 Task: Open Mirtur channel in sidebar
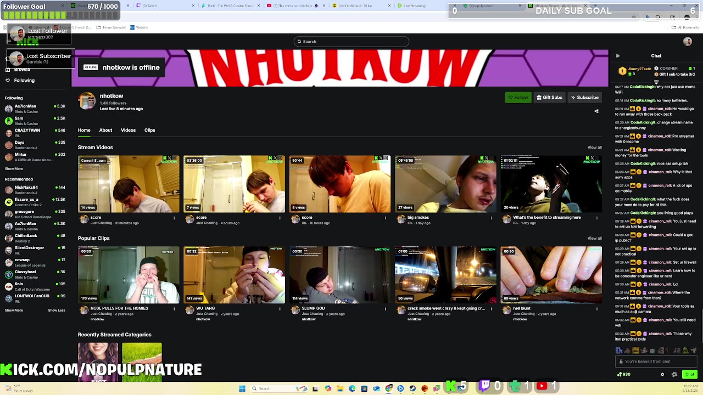point(35,157)
